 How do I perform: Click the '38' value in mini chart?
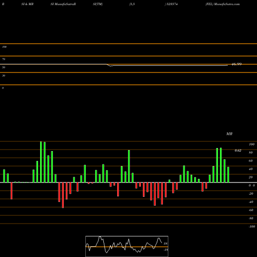coord(166,244)
